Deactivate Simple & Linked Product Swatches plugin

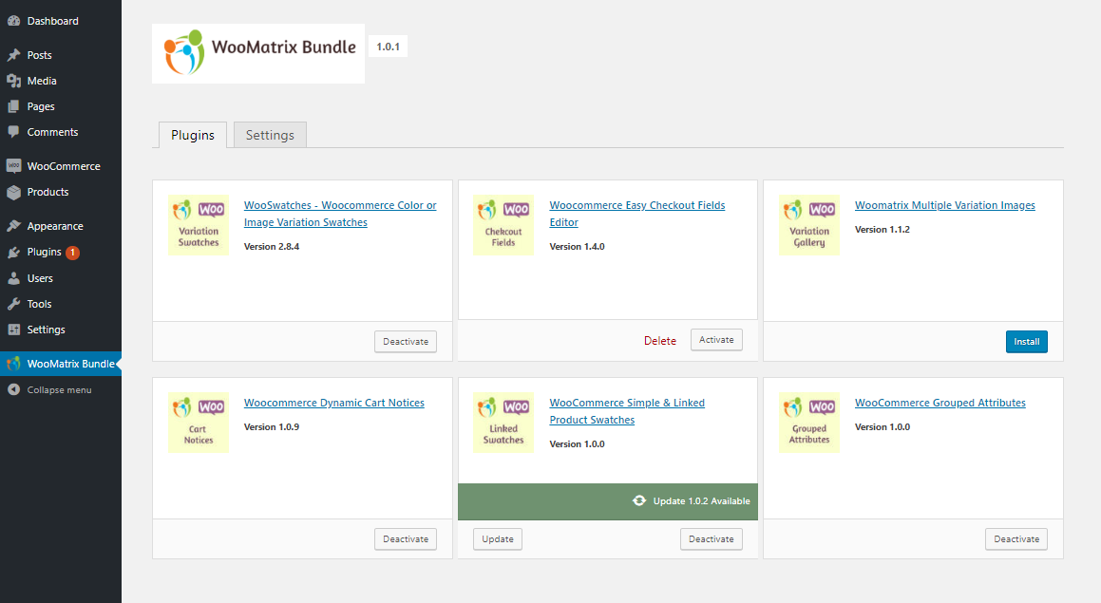click(712, 539)
